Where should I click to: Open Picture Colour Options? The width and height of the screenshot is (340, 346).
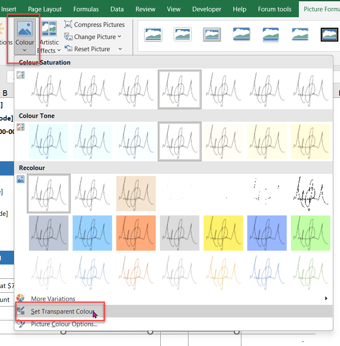[64, 324]
